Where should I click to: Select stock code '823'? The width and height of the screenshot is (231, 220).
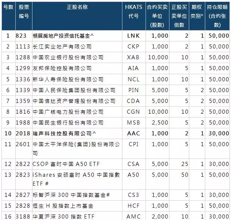click(21, 36)
